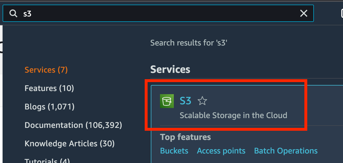
Task: Click 'Scalable Storage in the Cloud' description
Action: point(233,115)
